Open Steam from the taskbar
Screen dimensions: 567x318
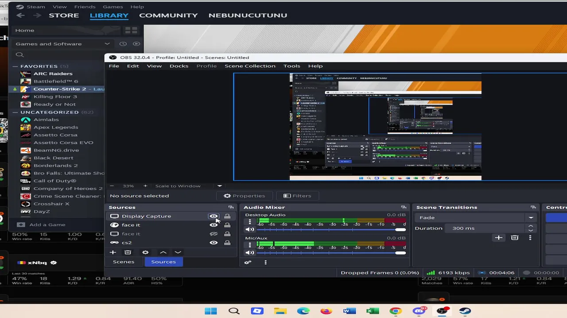pos(465,311)
